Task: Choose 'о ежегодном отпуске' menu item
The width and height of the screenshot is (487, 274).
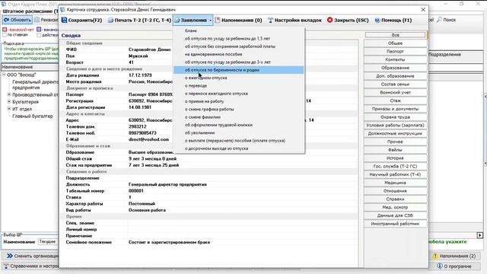Action: [239, 78]
